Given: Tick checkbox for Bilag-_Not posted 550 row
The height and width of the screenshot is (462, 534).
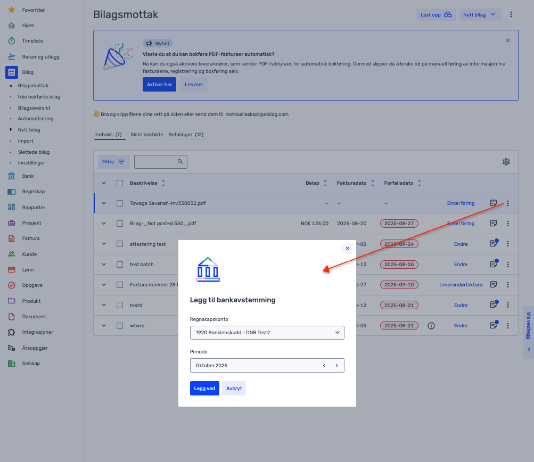Looking at the screenshot, I should pyautogui.click(x=120, y=224).
